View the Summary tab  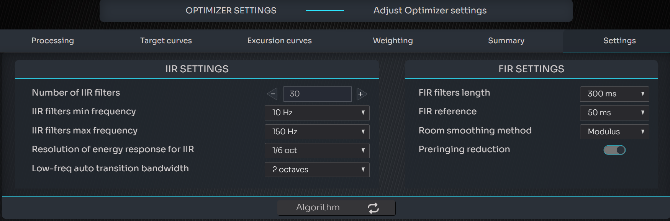[x=506, y=41]
